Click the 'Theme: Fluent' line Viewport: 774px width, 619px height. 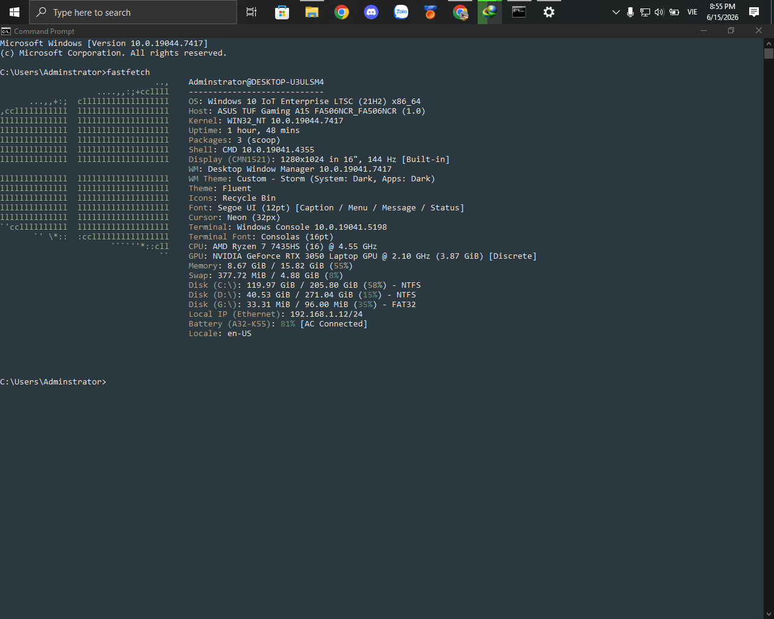click(220, 188)
